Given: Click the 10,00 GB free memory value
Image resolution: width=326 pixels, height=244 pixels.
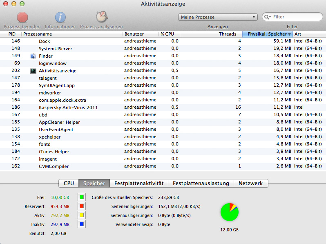Looking at the screenshot, I should [60, 197].
